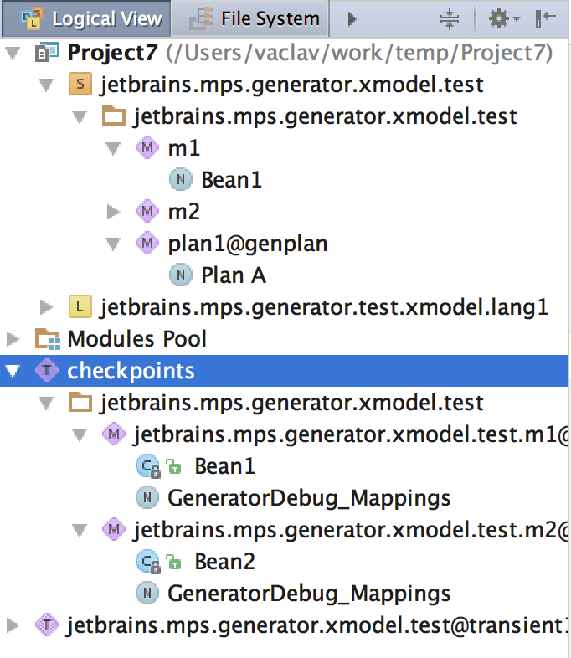Expand the transient model node at bottom
This screenshot has height=658, width=571.
tap(13, 625)
